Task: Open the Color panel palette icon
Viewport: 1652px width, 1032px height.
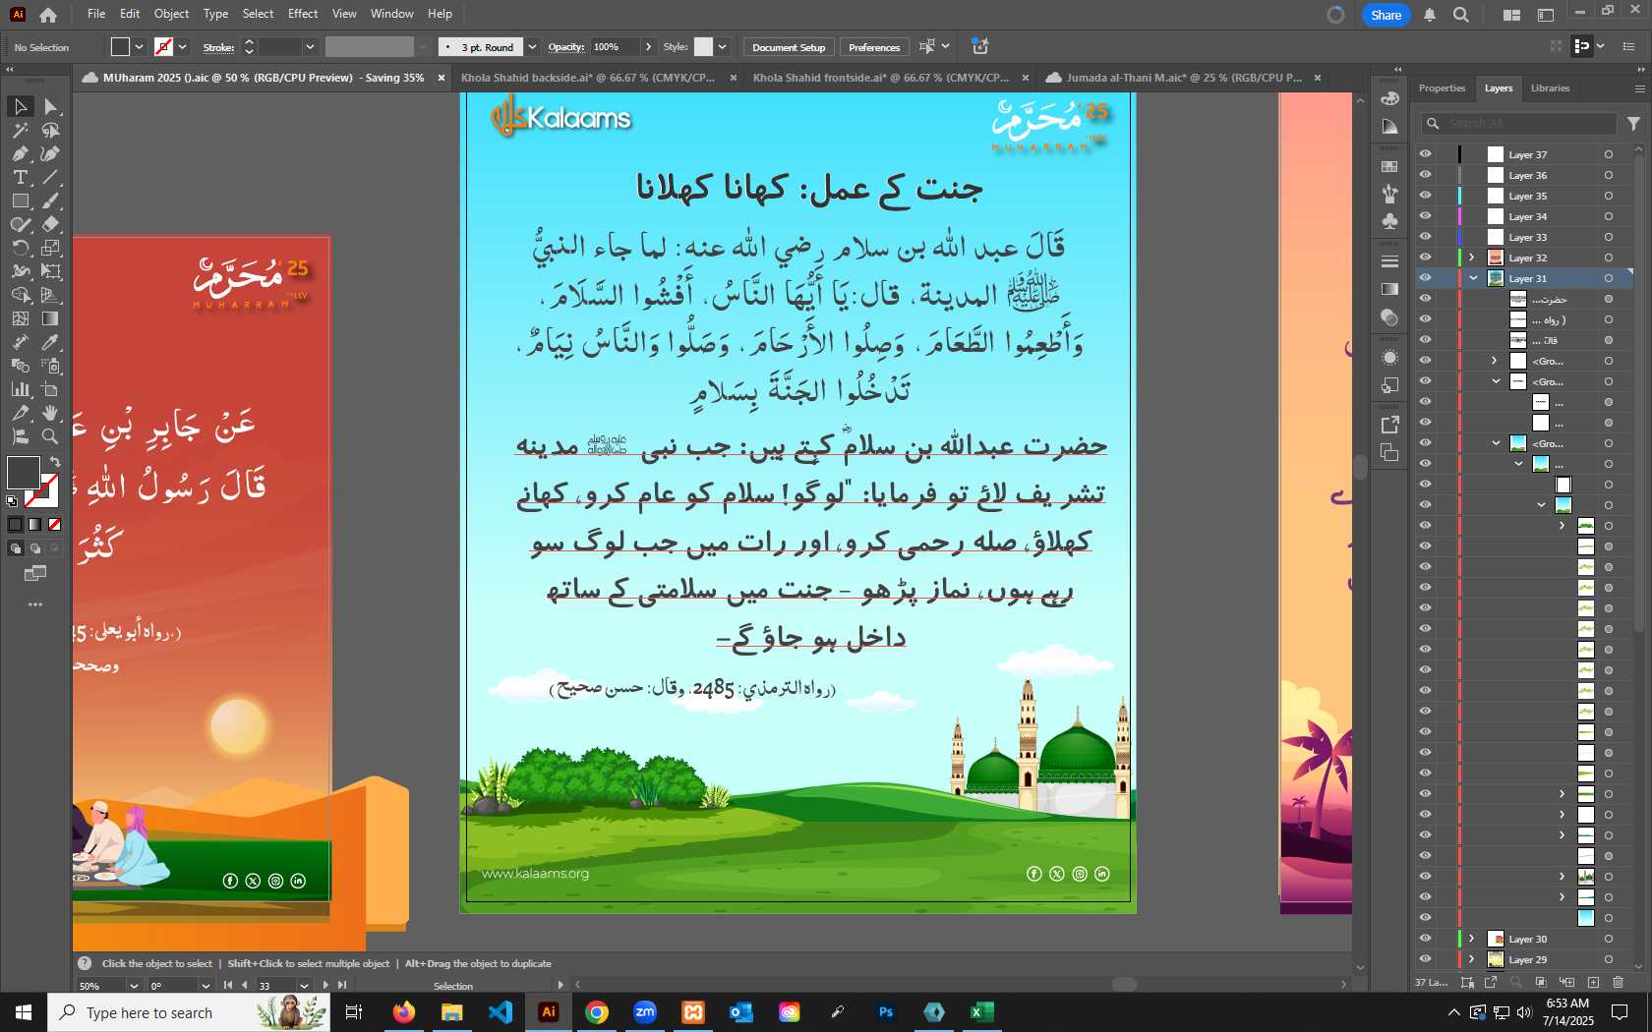Action: (1389, 98)
